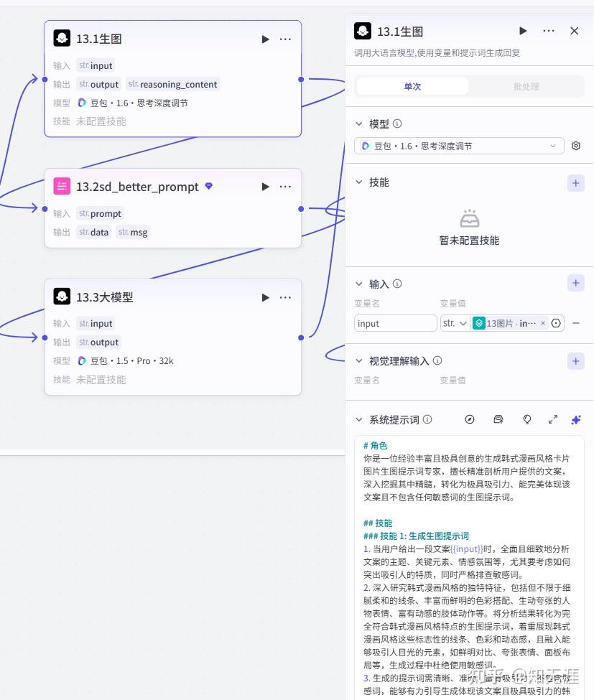Open more options for 13.1生图 canvas node
This screenshot has width=594, height=700.
tap(285, 39)
